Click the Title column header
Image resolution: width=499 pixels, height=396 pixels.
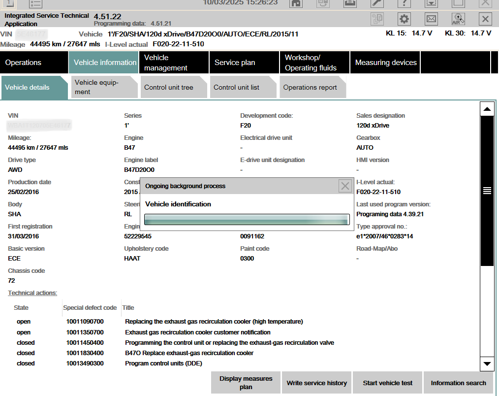point(128,308)
